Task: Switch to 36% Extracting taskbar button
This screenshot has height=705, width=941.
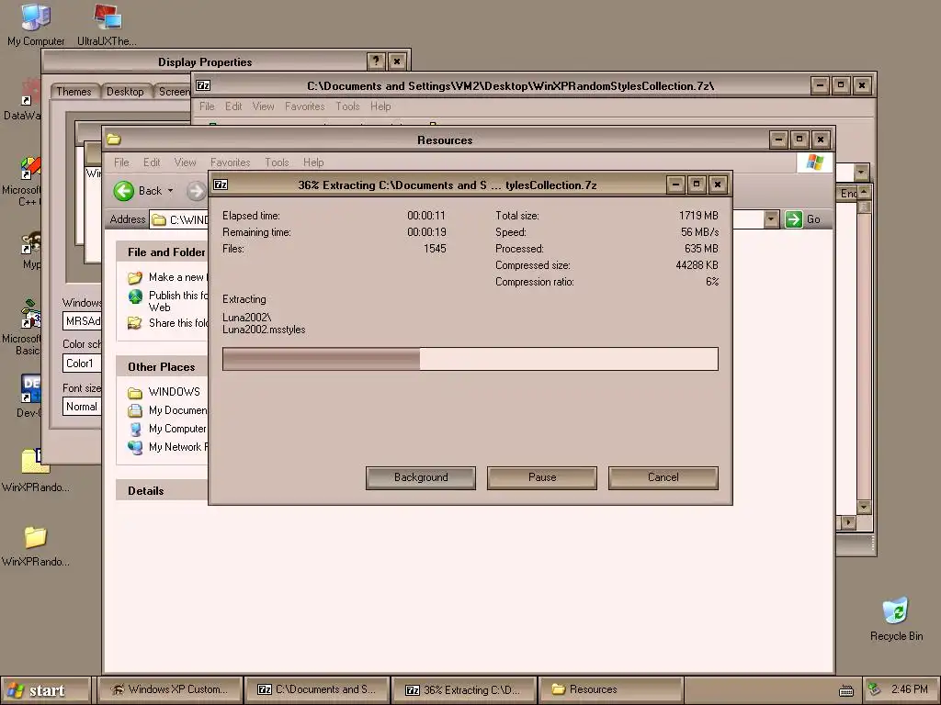Action: click(464, 690)
